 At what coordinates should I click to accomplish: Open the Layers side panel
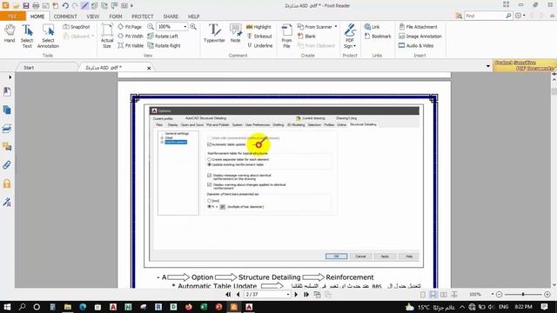click(7, 129)
